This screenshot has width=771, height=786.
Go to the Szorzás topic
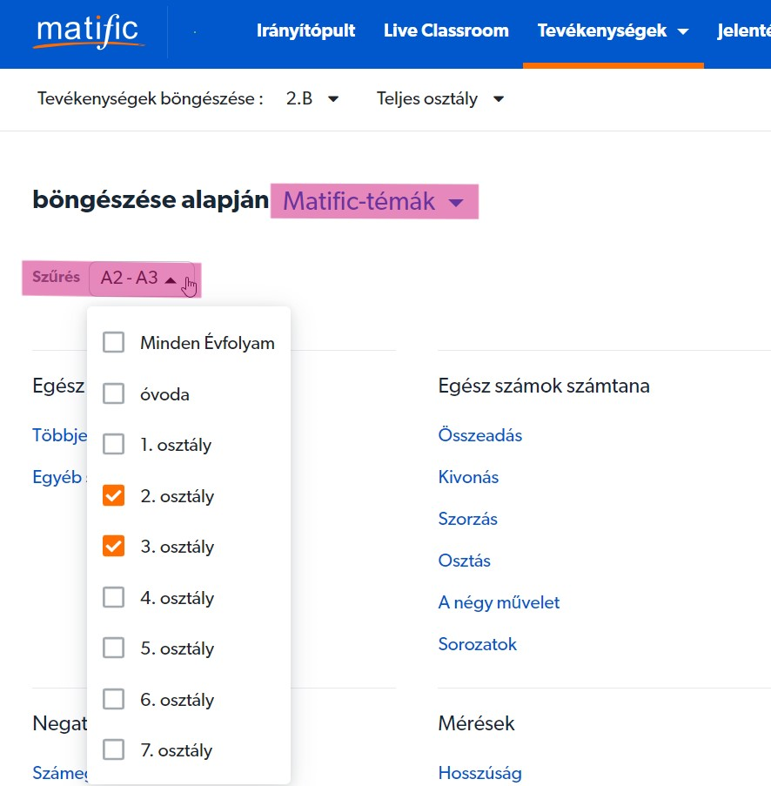(467, 519)
